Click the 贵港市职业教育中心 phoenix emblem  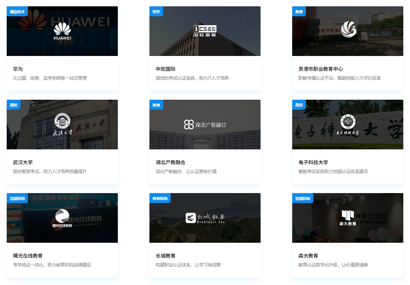point(348,30)
